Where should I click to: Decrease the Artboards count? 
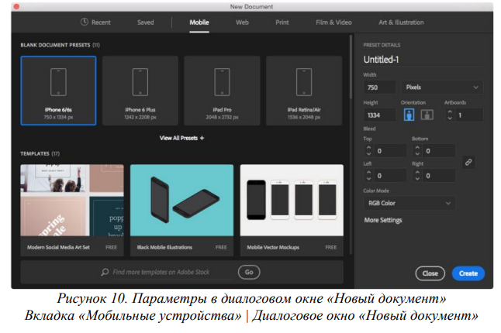(450, 118)
